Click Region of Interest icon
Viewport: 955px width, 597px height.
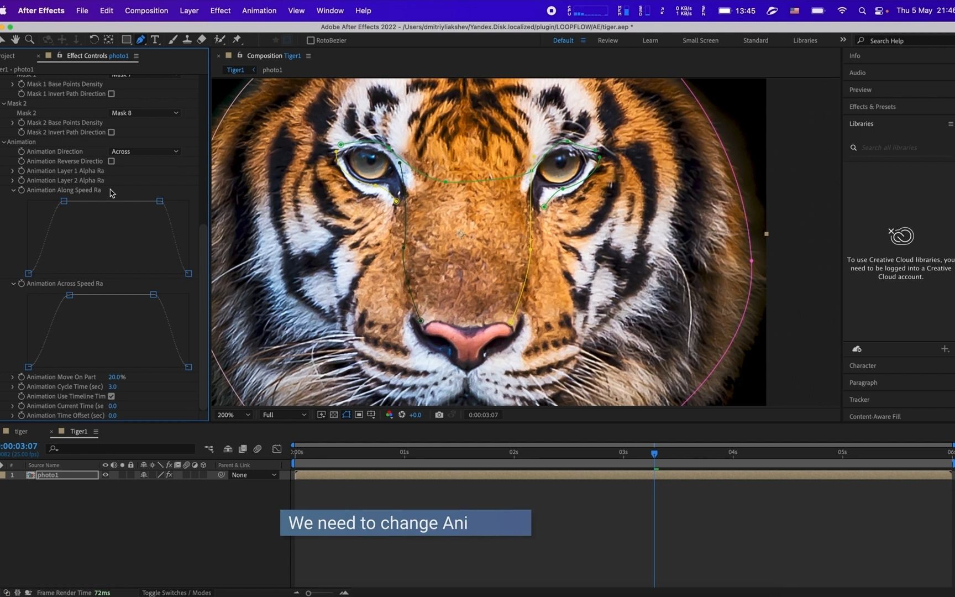coord(359,415)
